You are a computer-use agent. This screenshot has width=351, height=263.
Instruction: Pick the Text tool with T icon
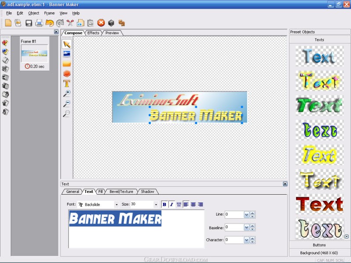[x=67, y=83]
